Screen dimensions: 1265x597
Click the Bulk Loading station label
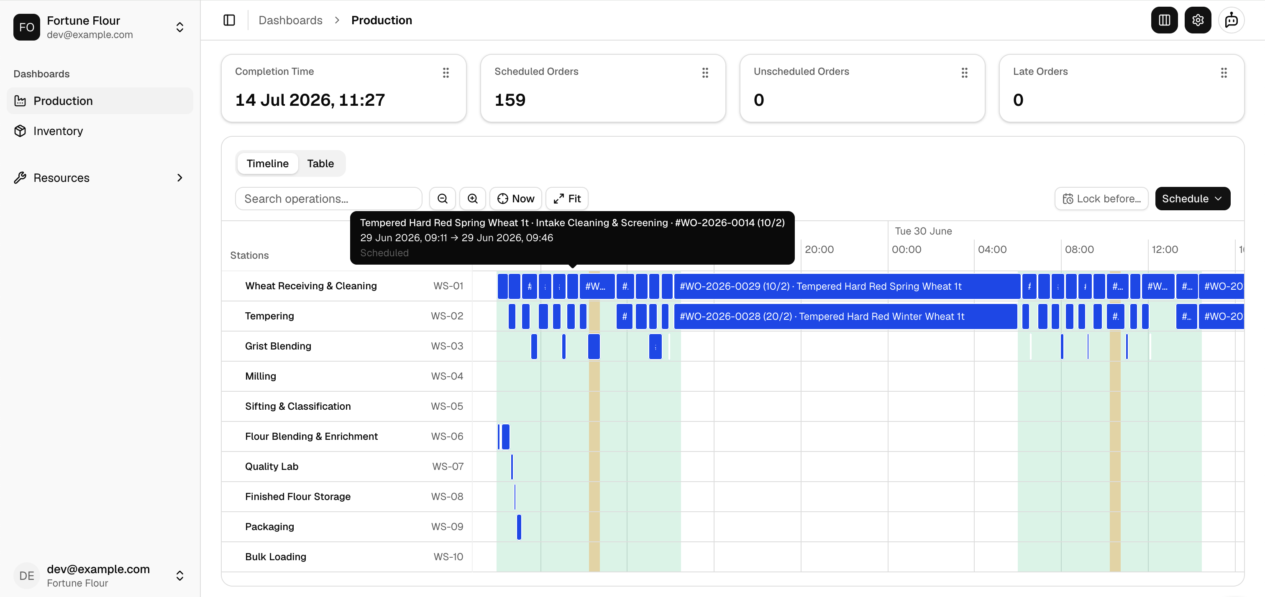[x=276, y=557]
